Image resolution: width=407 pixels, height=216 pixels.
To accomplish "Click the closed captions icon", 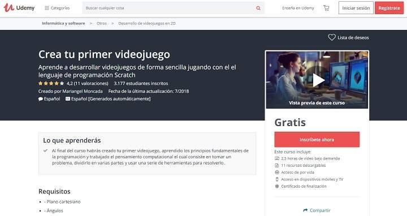I will (68, 98).
